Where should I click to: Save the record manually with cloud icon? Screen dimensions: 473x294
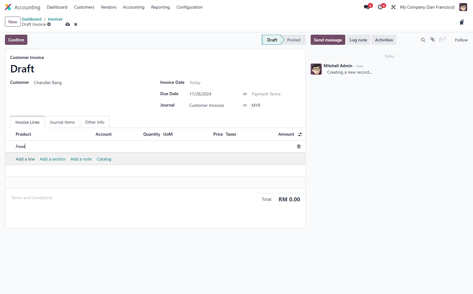coord(68,24)
